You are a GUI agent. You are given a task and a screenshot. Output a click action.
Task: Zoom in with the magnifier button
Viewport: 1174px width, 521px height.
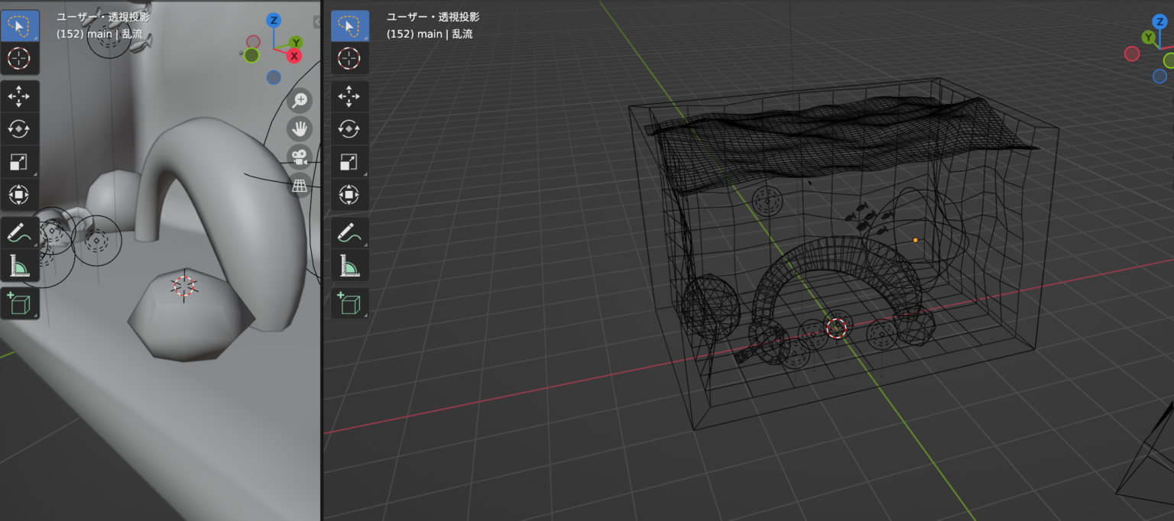point(300,100)
